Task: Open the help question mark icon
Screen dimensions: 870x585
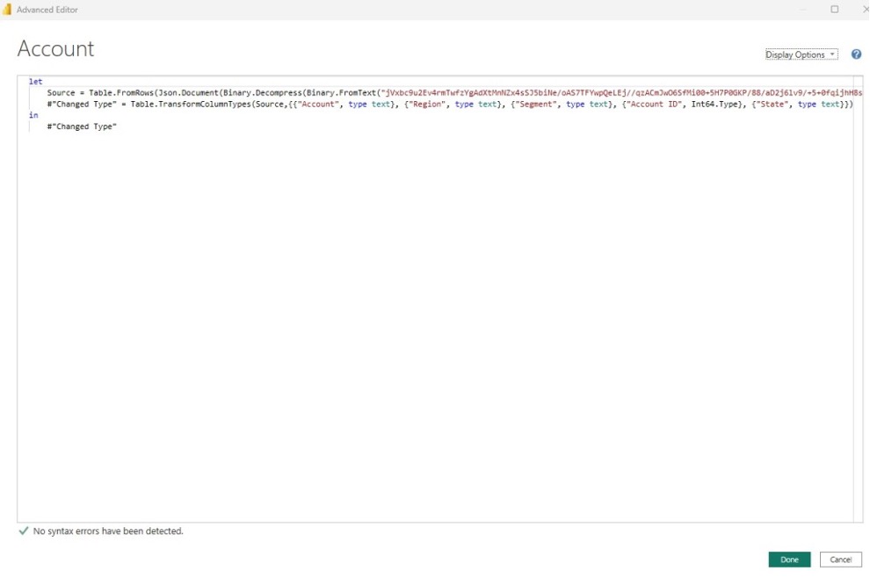Action: click(856, 54)
